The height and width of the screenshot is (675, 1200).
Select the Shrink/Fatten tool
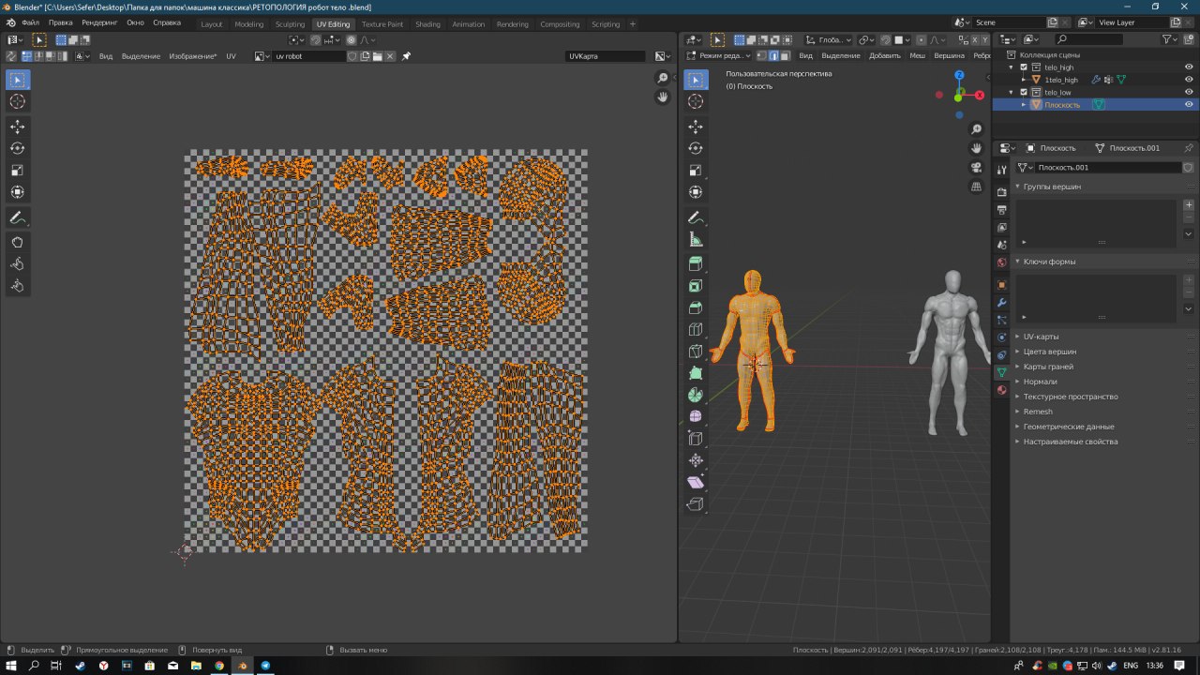[x=696, y=460]
